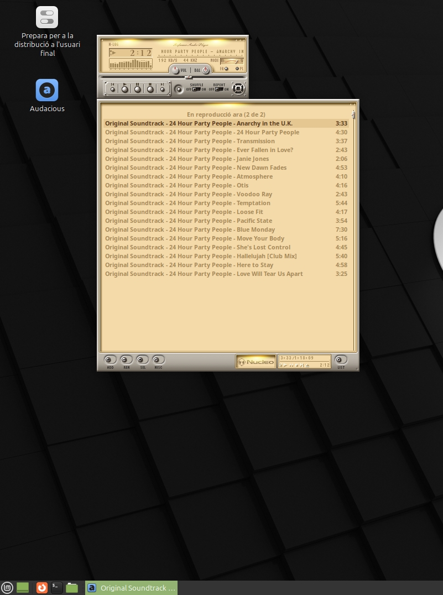Click the balance knob
443x595 pixels.
click(x=205, y=70)
